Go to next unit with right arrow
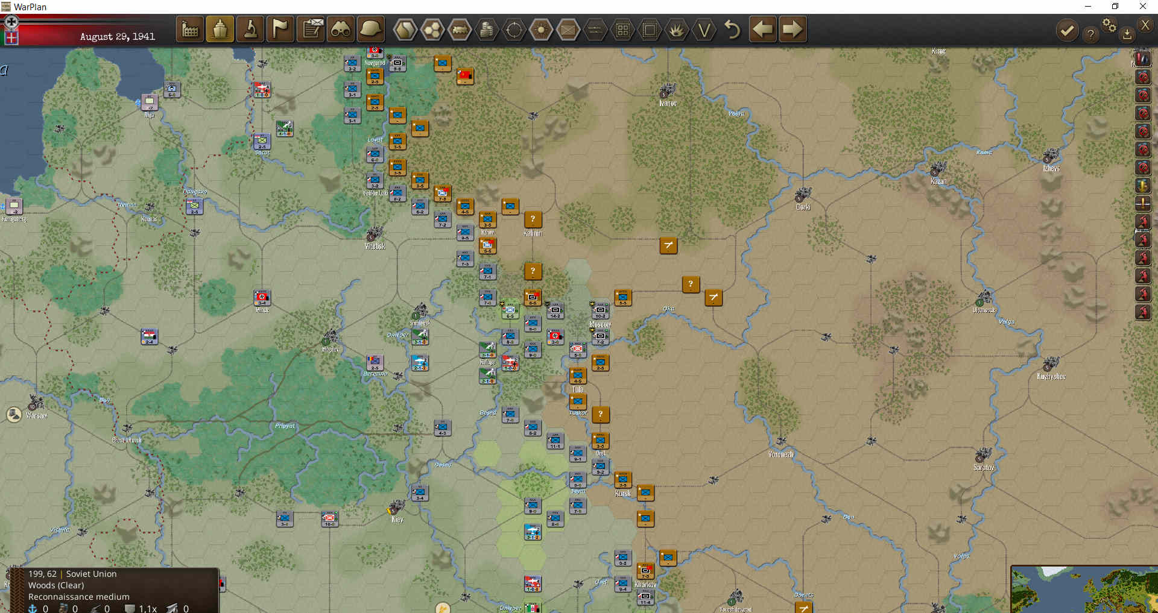Viewport: 1158px width, 613px height. (x=793, y=29)
